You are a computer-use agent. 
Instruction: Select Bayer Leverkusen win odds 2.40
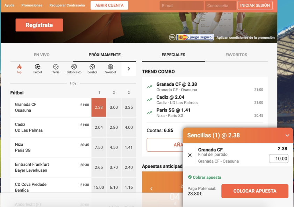[x=129, y=167]
